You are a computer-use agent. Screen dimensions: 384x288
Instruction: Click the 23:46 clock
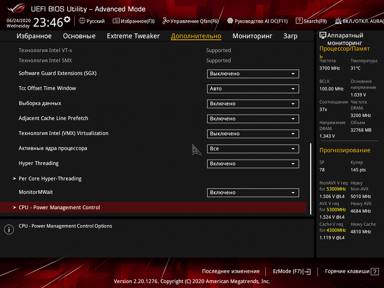[48, 22]
